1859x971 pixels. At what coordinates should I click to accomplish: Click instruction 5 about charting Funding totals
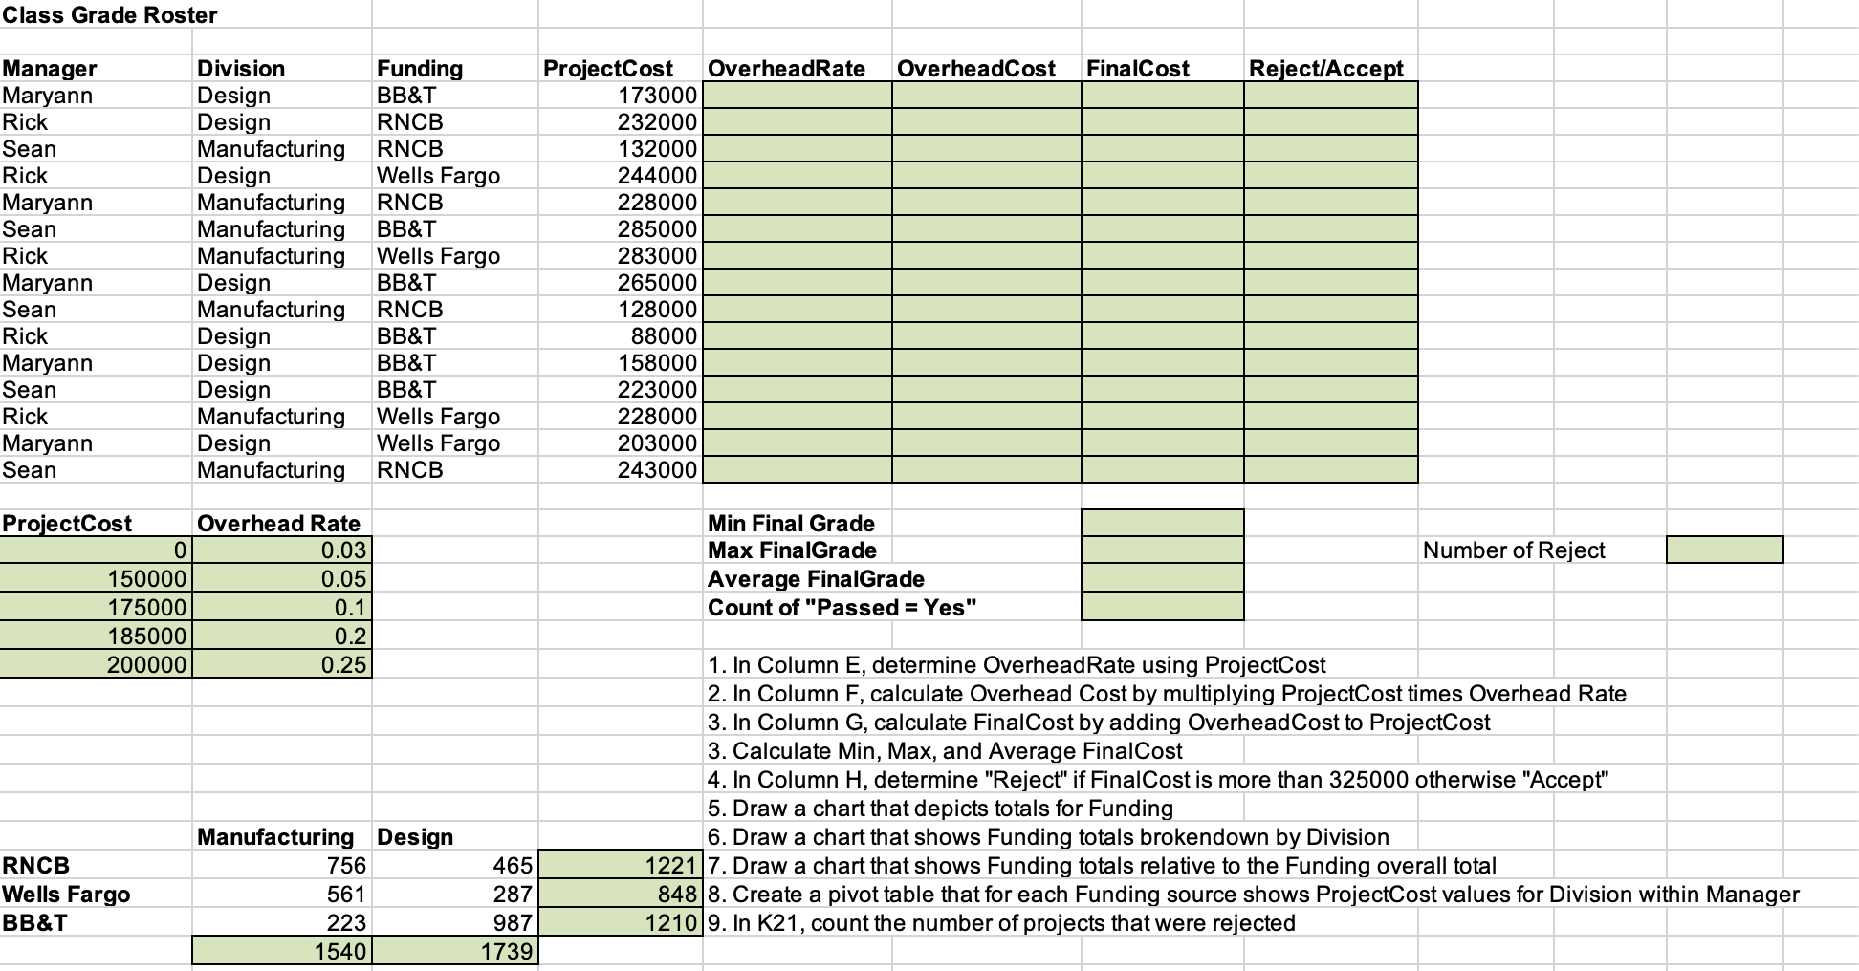point(940,809)
